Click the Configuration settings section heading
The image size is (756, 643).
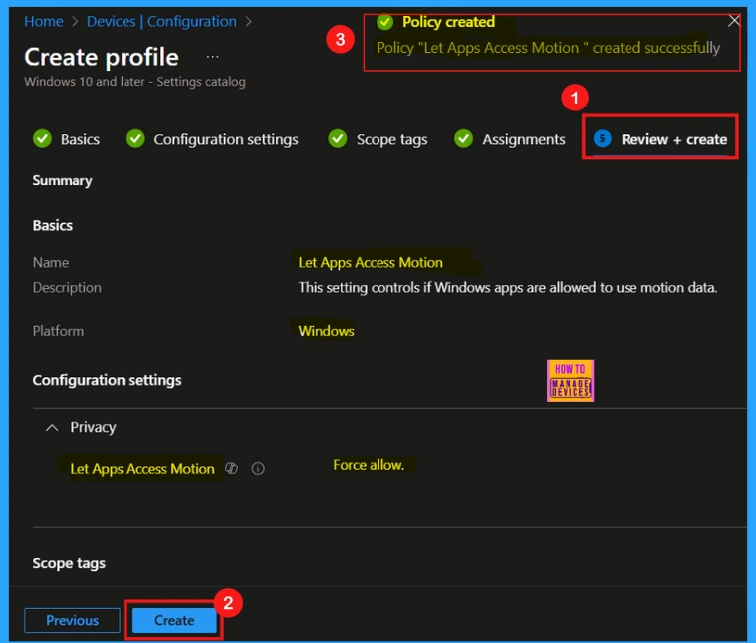click(x=107, y=380)
